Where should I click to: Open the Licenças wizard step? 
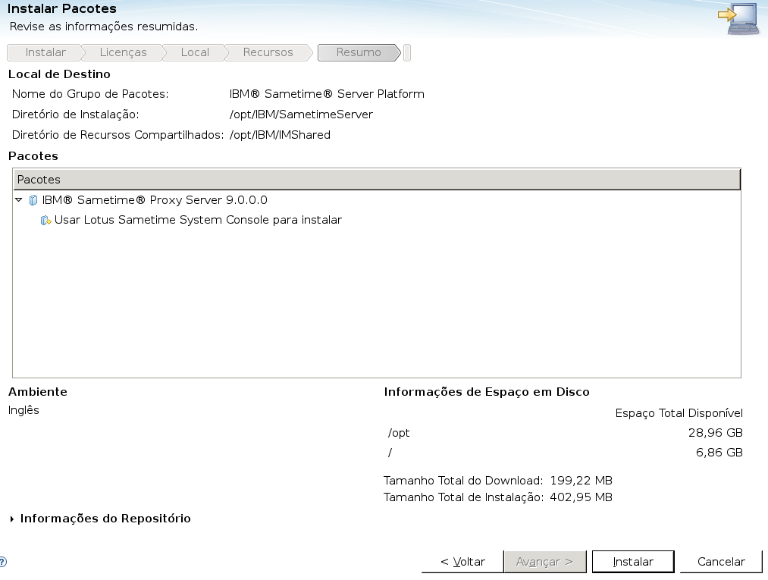click(123, 52)
